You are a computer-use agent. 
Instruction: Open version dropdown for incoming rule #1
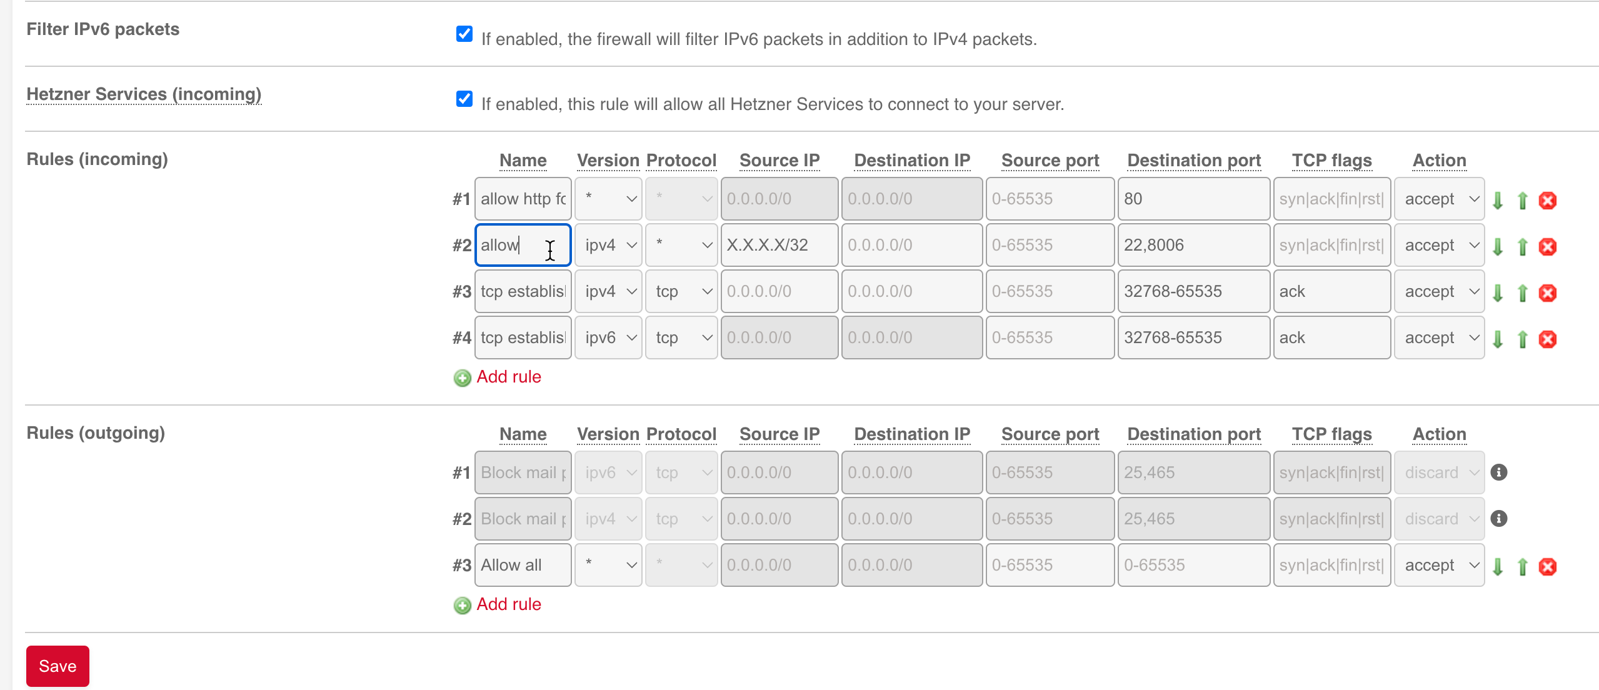coord(608,199)
